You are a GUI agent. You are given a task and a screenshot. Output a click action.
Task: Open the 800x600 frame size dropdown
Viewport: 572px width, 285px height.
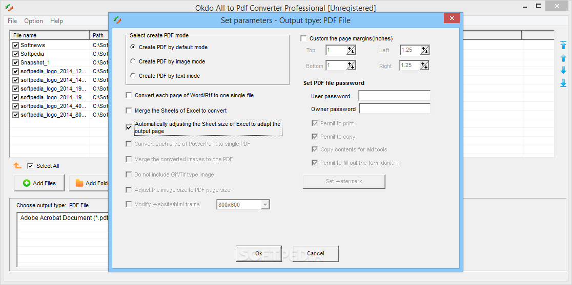pos(265,205)
